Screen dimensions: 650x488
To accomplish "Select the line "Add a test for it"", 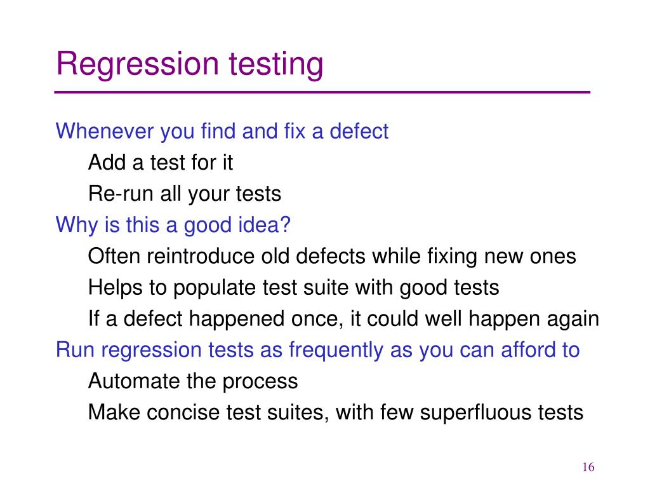I will [x=161, y=162].
